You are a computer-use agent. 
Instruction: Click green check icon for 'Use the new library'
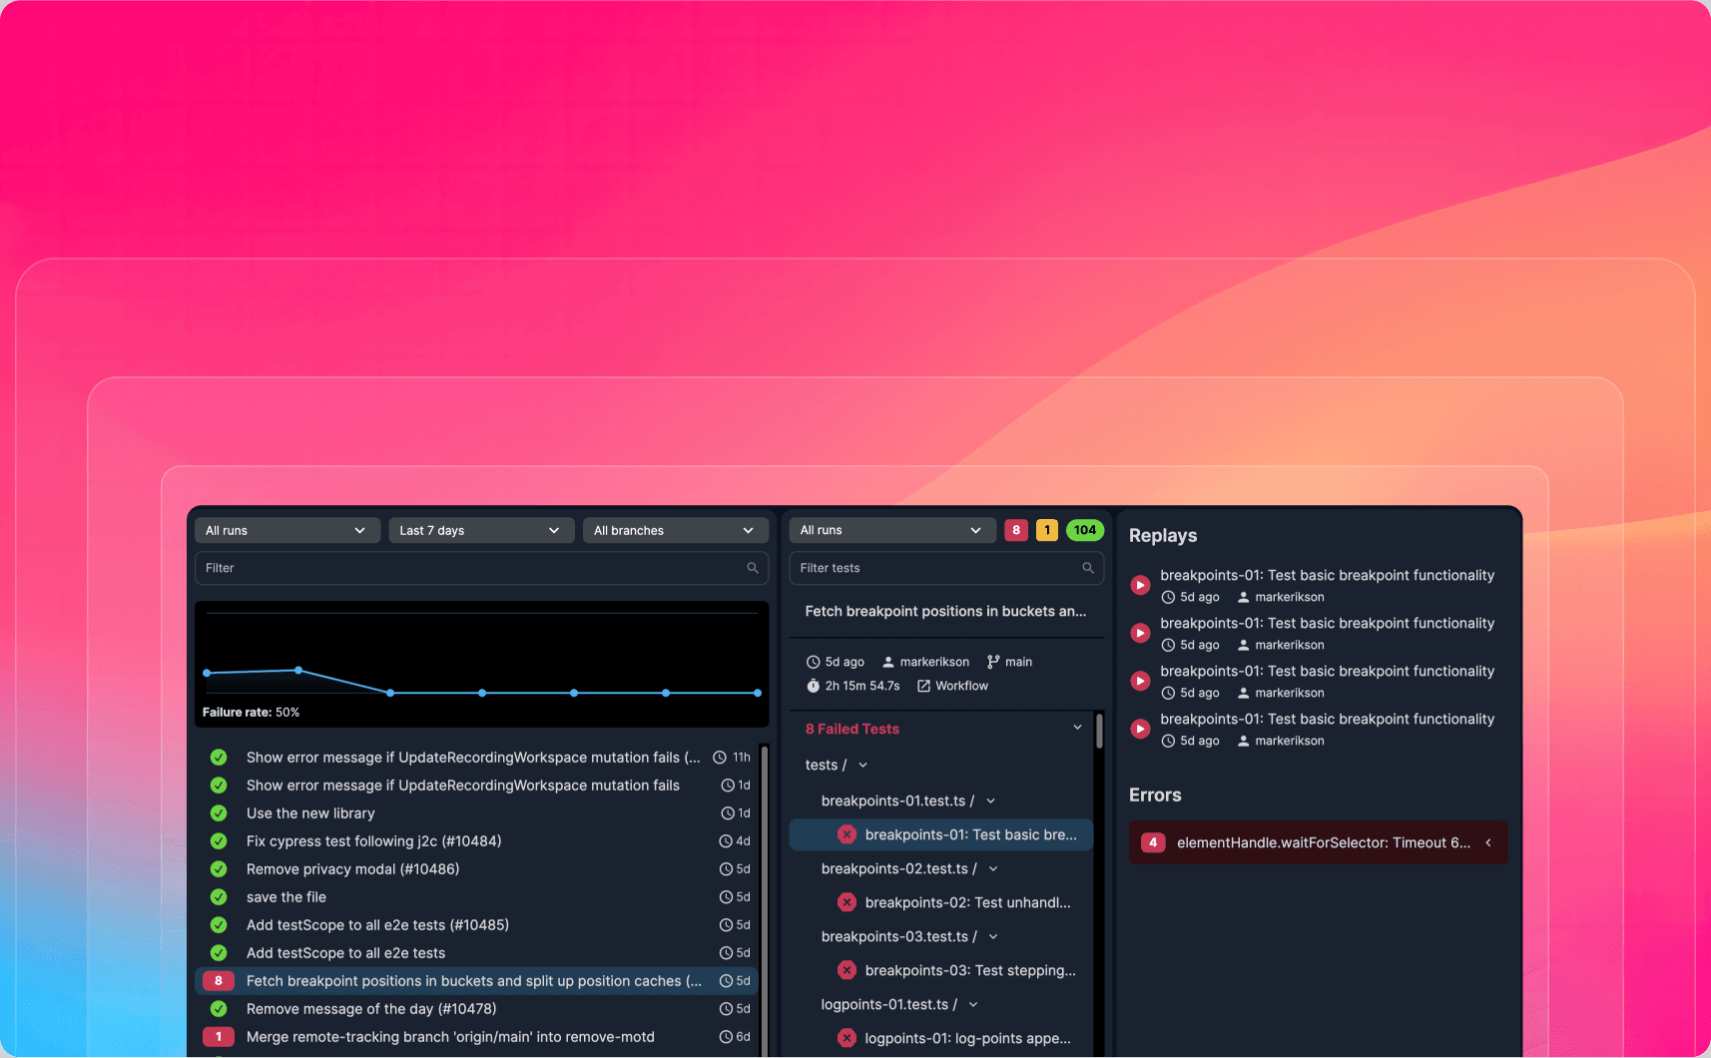pyautogui.click(x=219, y=813)
